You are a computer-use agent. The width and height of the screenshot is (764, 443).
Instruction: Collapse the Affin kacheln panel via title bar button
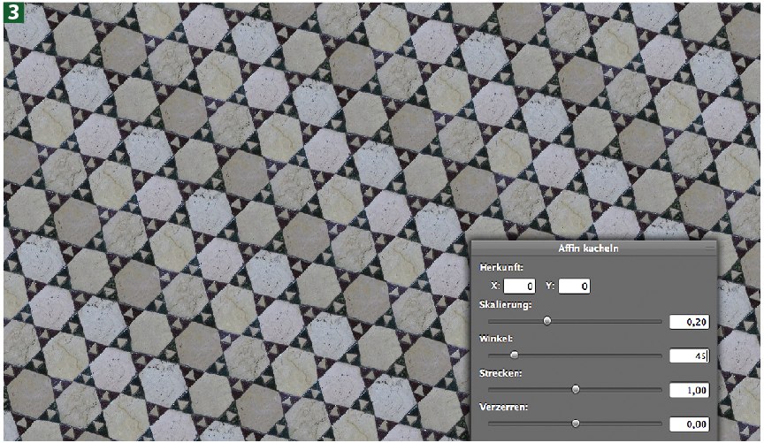(x=709, y=248)
